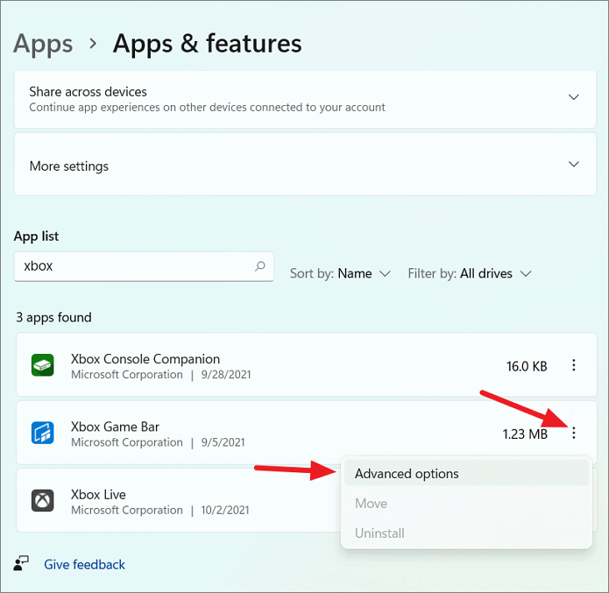Click the 16.0 KB size value
Viewport: 609px width, 593px height.
(527, 366)
